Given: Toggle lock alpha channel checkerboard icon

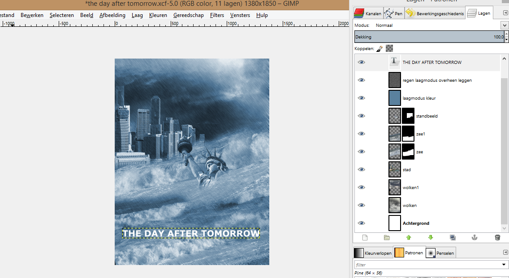Looking at the screenshot, I should [389, 48].
